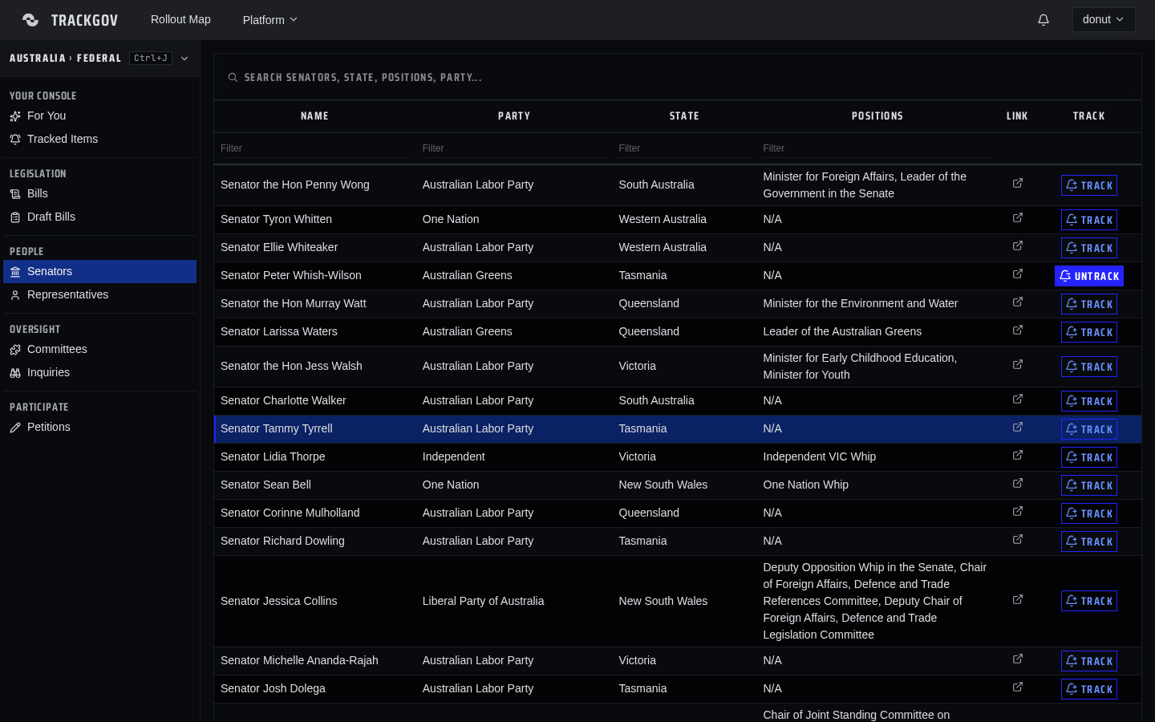Track Senator Jessica Collins
1155x722 pixels.
[x=1089, y=601]
